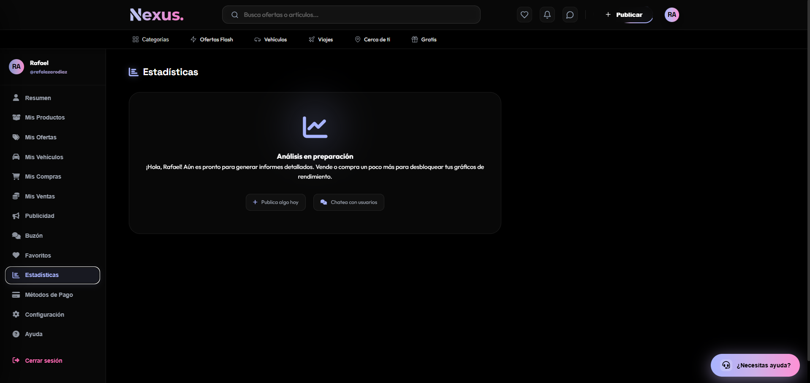Click the '¿Necesitas ayuda?' support button
Image resolution: width=810 pixels, height=383 pixels.
coord(755,365)
